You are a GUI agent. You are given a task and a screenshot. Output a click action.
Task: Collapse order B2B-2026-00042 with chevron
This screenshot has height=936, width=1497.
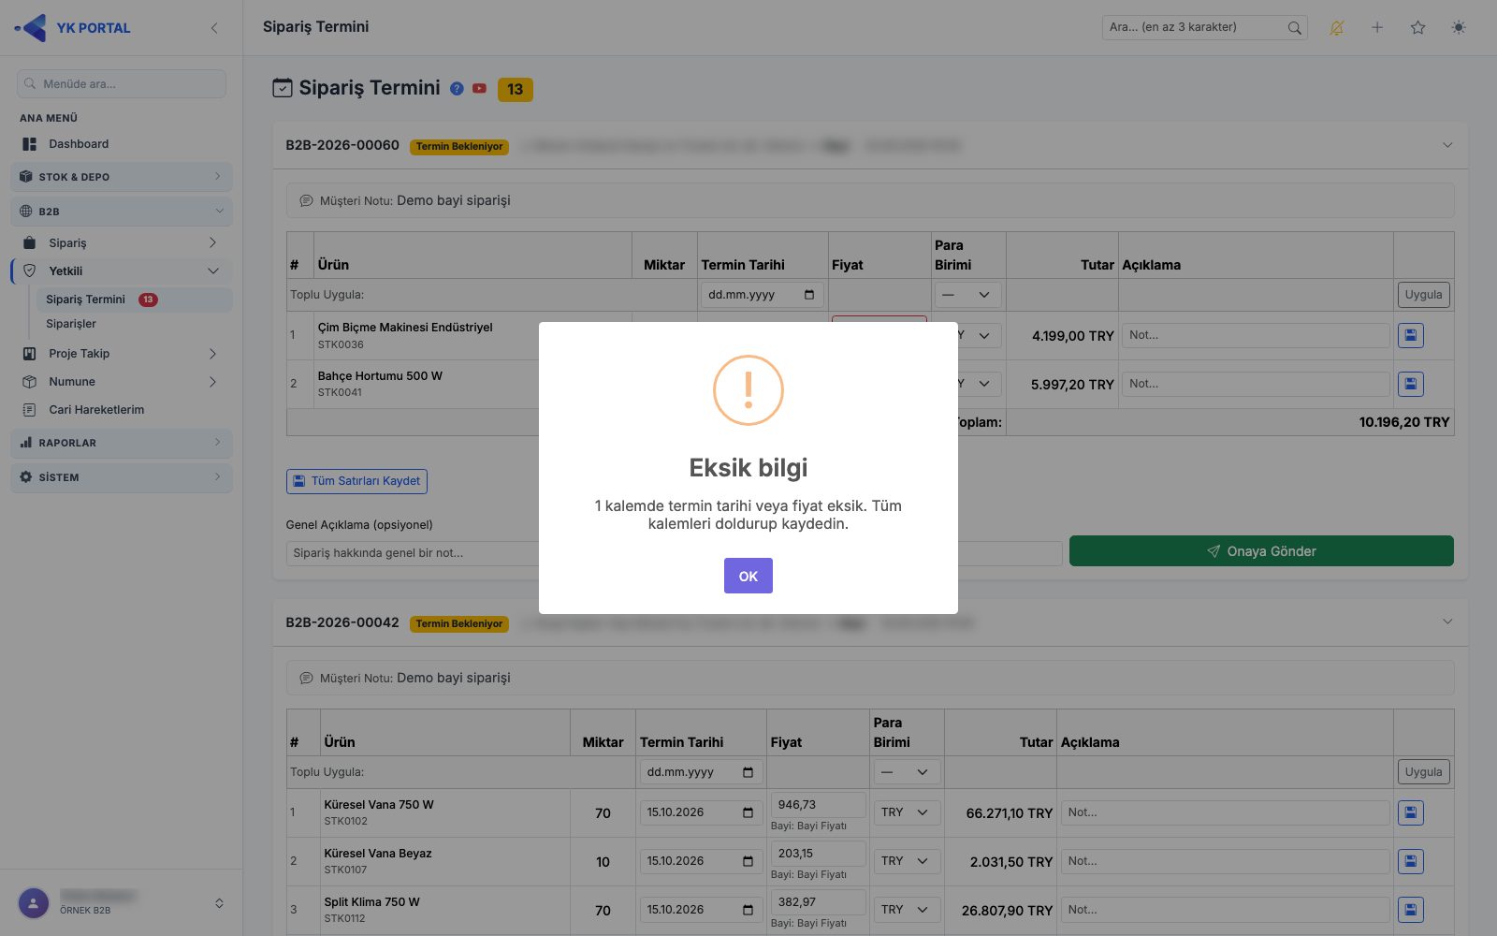[x=1447, y=622]
